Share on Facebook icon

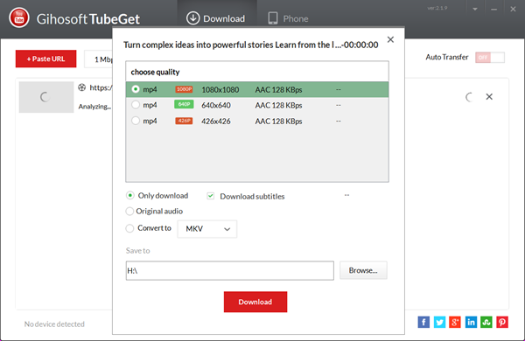click(x=423, y=323)
